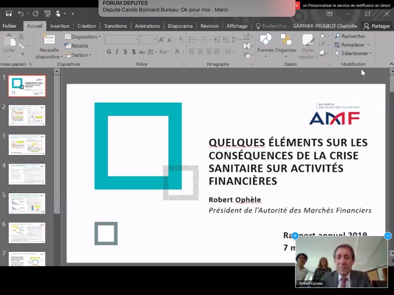Increase font size with larger A
Image resolution: width=394 pixels, height=295 pixels.
(x=162, y=39)
